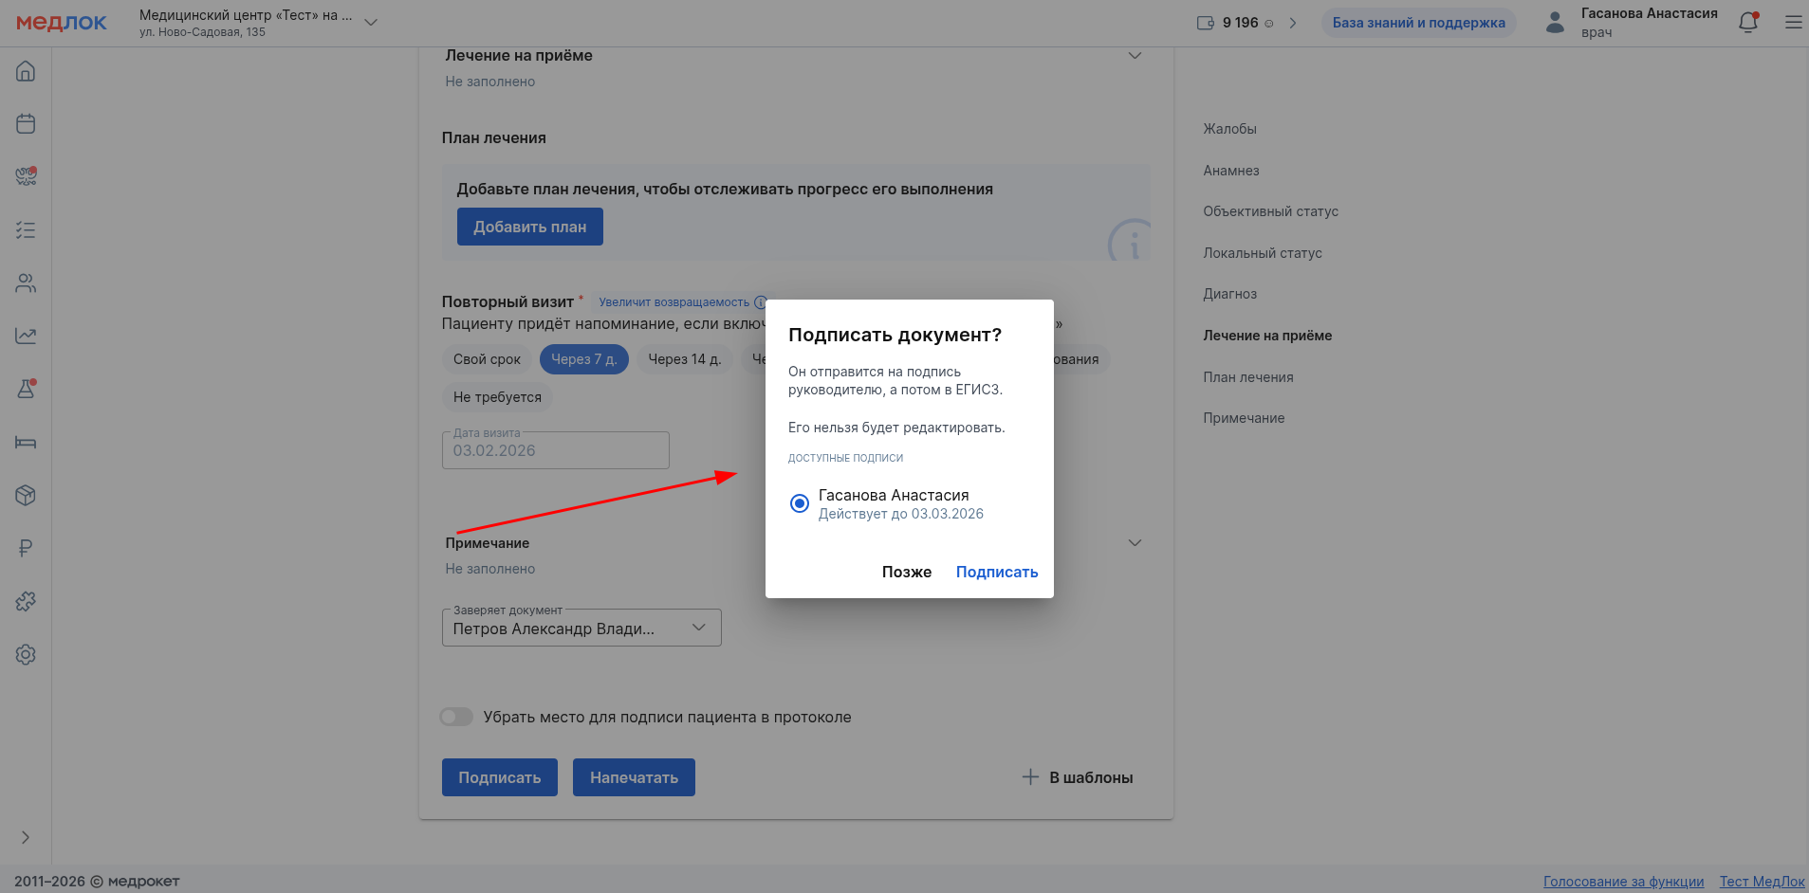Jump to «Диагноз» in the section navigation

click(x=1229, y=294)
